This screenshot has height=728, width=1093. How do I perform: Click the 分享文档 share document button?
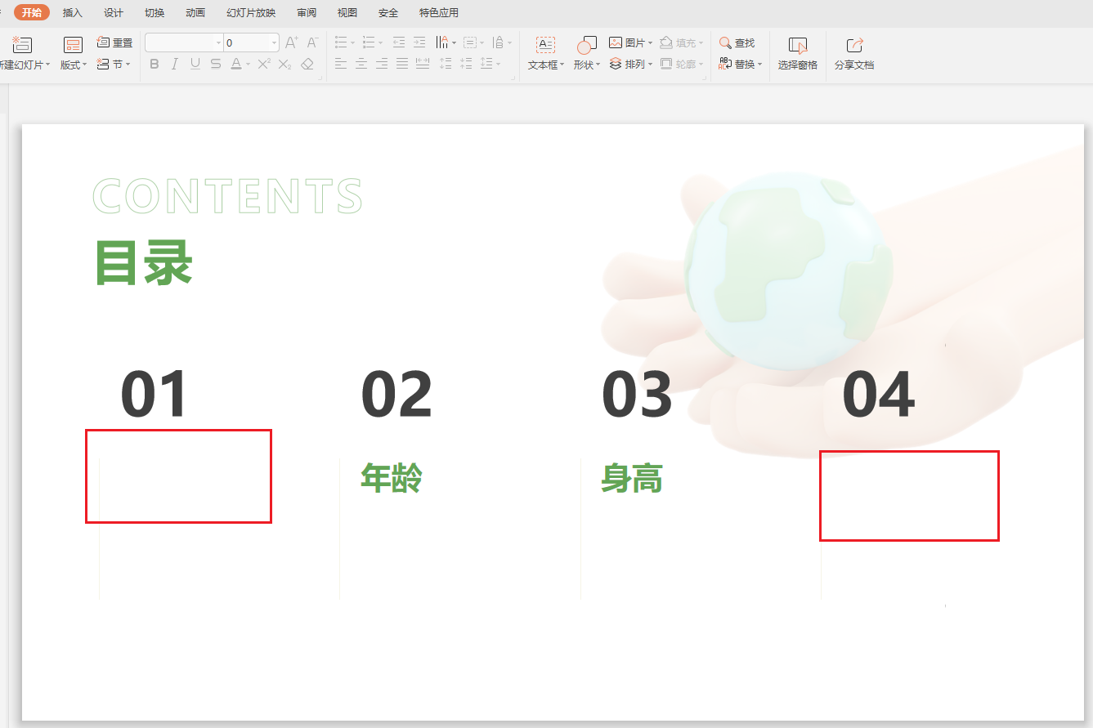pos(853,51)
